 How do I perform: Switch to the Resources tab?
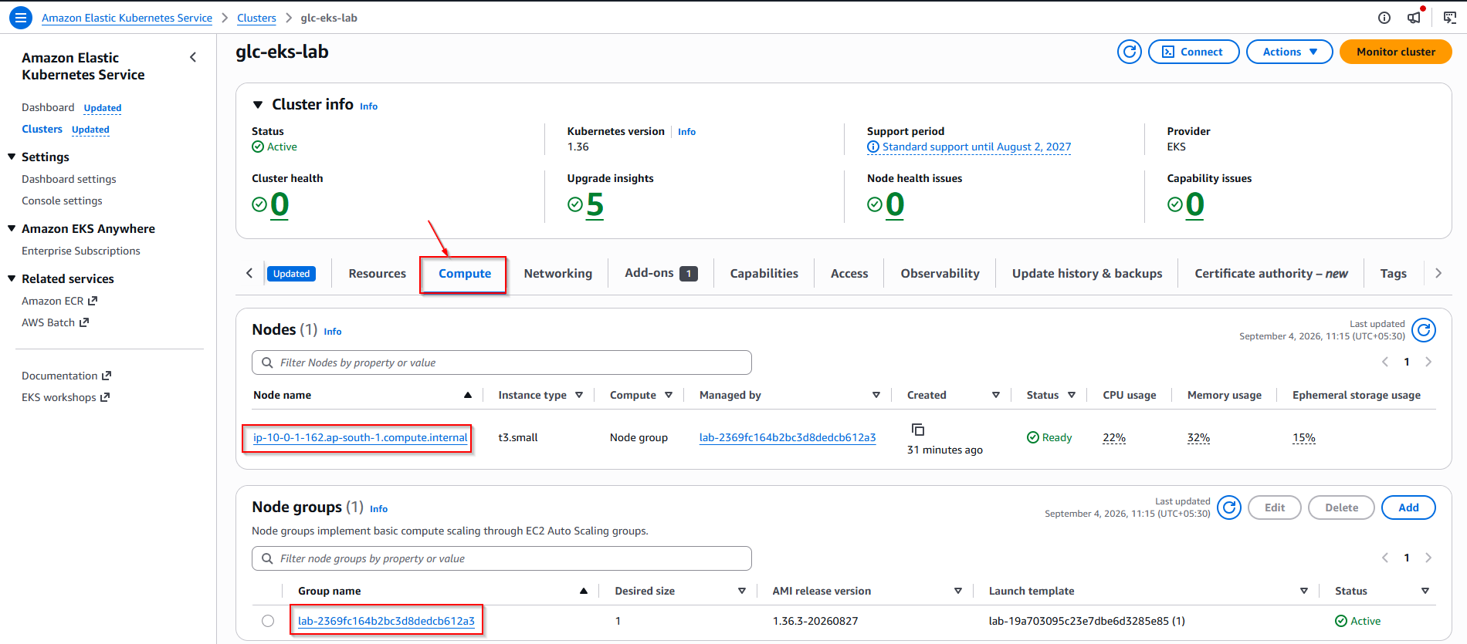(x=377, y=273)
